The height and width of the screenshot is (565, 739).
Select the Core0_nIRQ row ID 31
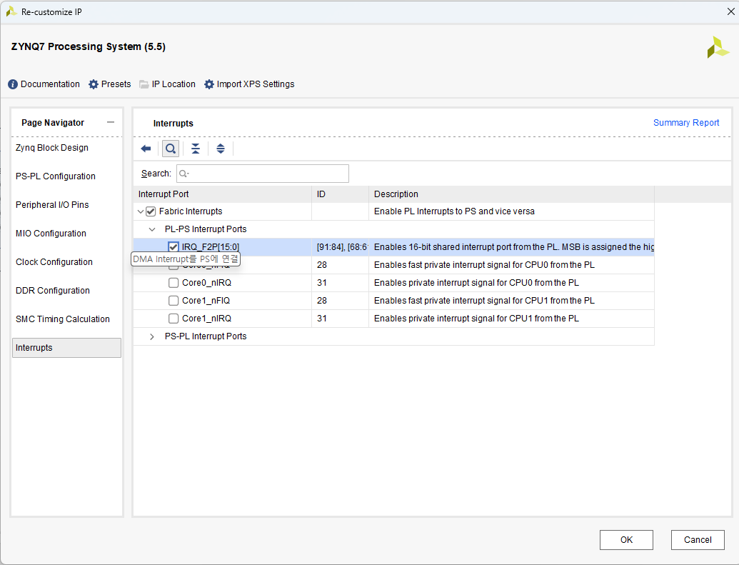340,283
